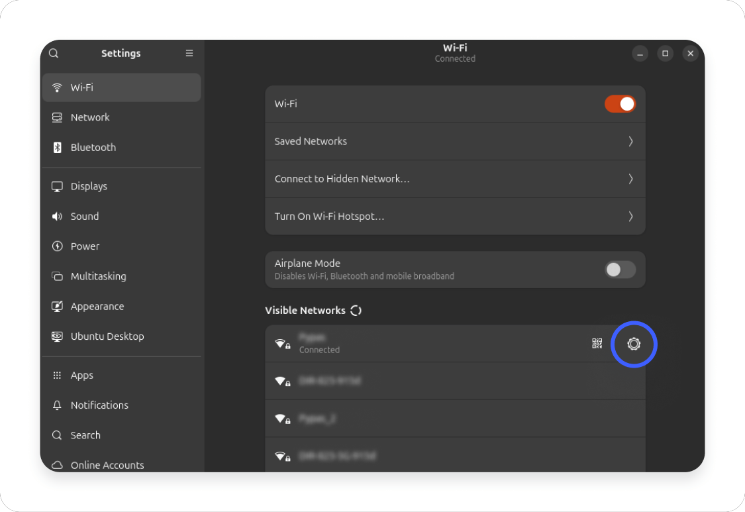Image resolution: width=745 pixels, height=512 pixels.
Task: Open Sound settings
Action: point(122,217)
